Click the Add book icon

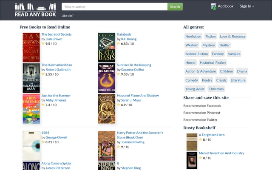click(x=213, y=7)
